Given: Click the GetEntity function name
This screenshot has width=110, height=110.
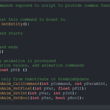Looking at the screenshot, I should [x=12, y=24].
